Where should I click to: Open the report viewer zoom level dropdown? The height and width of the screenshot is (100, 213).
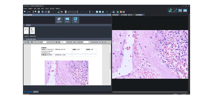63,42
